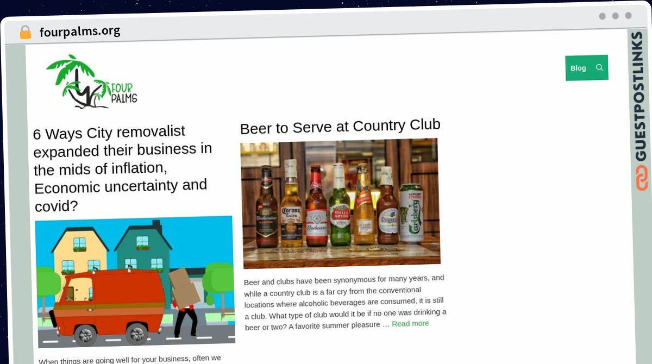Open the search magnifier icon
652x364 pixels.
pyautogui.click(x=600, y=67)
